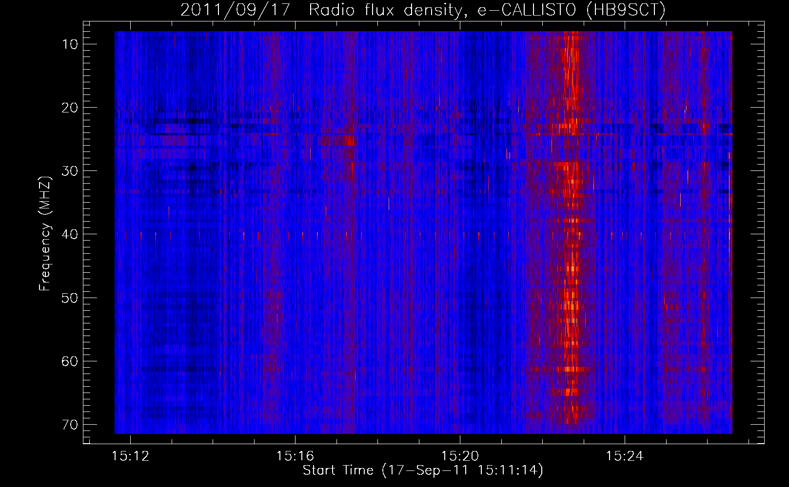
Task: Click the 15:12 time tick label
Action: [130, 456]
